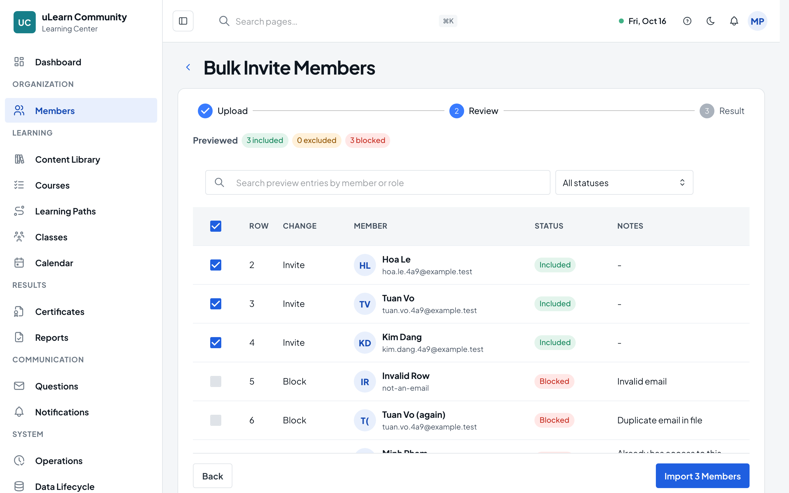The width and height of the screenshot is (789, 493).
Task: Click the Reports document icon
Action: coord(19,337)
